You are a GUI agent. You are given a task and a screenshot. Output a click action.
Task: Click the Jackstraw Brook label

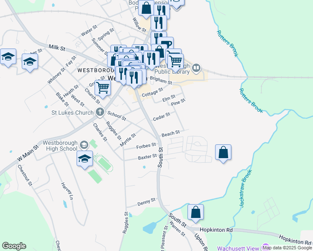[x=245, y=189]
